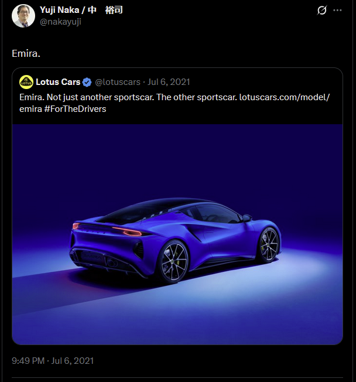Click Yuji Naka's profile avatar
This screenshot has width=356, height=382.
(x=23, y=16)
